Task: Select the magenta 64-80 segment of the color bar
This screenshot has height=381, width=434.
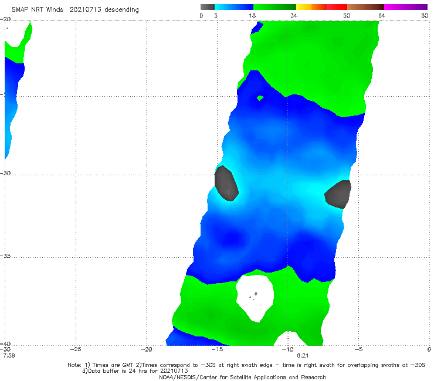Action: pos(406,7)
